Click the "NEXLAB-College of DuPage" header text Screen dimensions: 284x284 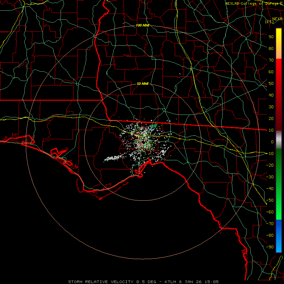[253, 3]
